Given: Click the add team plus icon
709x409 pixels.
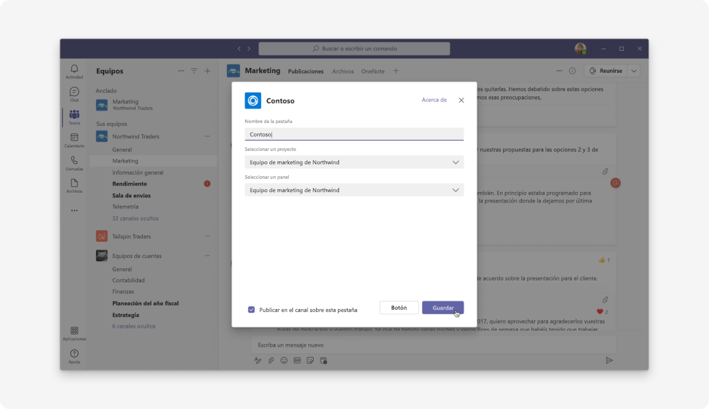Looking at the screenshot, I should (x=208, y=71).
